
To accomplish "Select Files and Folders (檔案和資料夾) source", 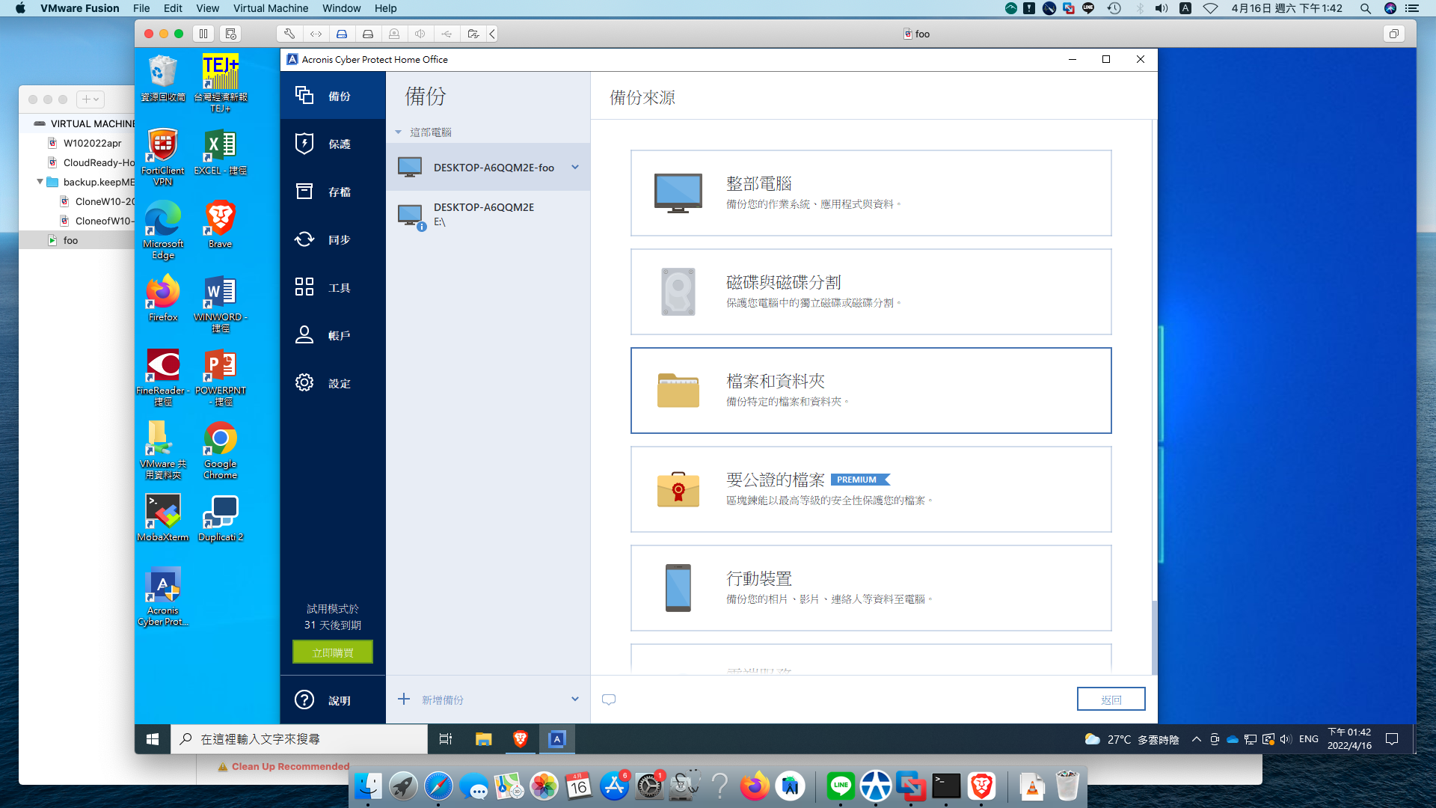I will tap(871, 391).
